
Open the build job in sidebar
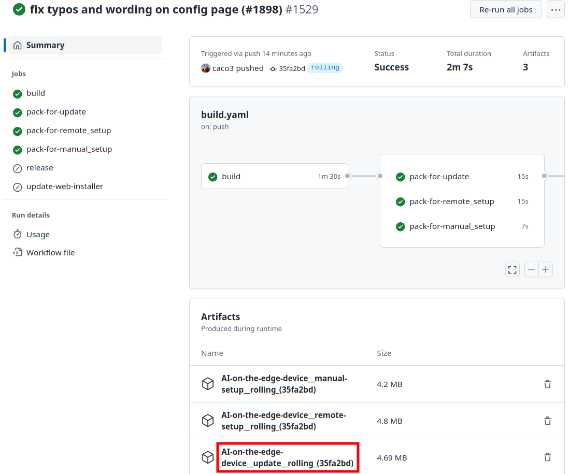36,93
